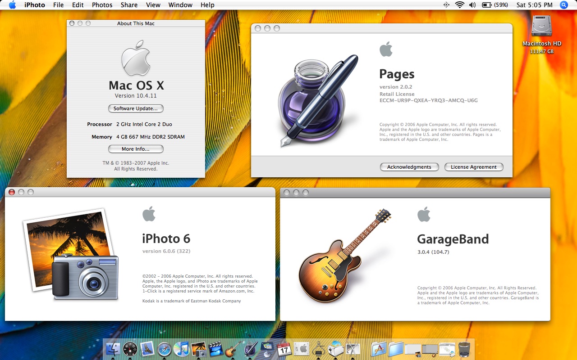Click the Mac OS X Apple logo image
This screenshot has height=360, width=577.
(136, 58)
